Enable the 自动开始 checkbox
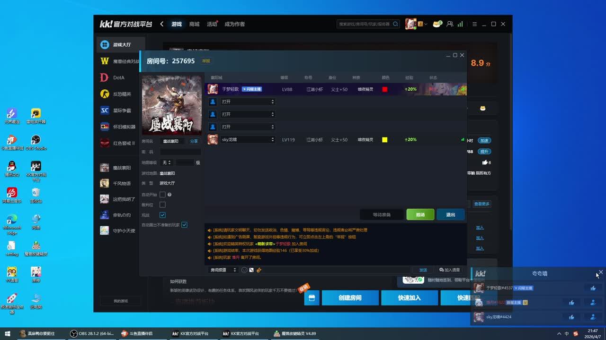606x340 pixels. coord(162,195)
